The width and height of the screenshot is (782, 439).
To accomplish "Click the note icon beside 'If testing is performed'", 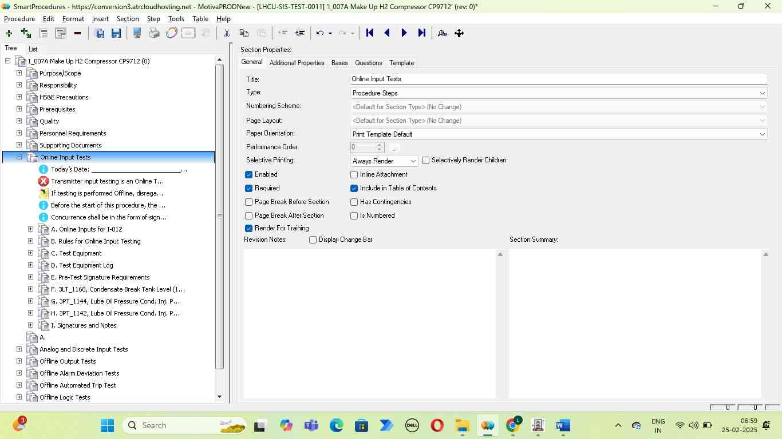I will click(44, 193).
